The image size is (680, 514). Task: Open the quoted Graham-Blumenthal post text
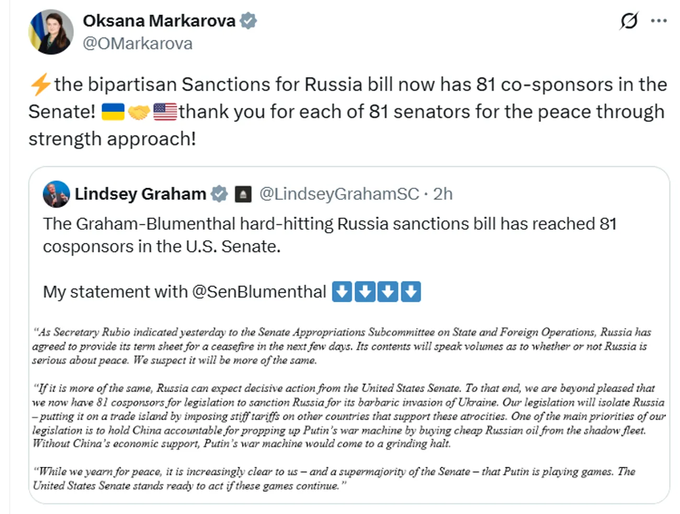[330, 235]
